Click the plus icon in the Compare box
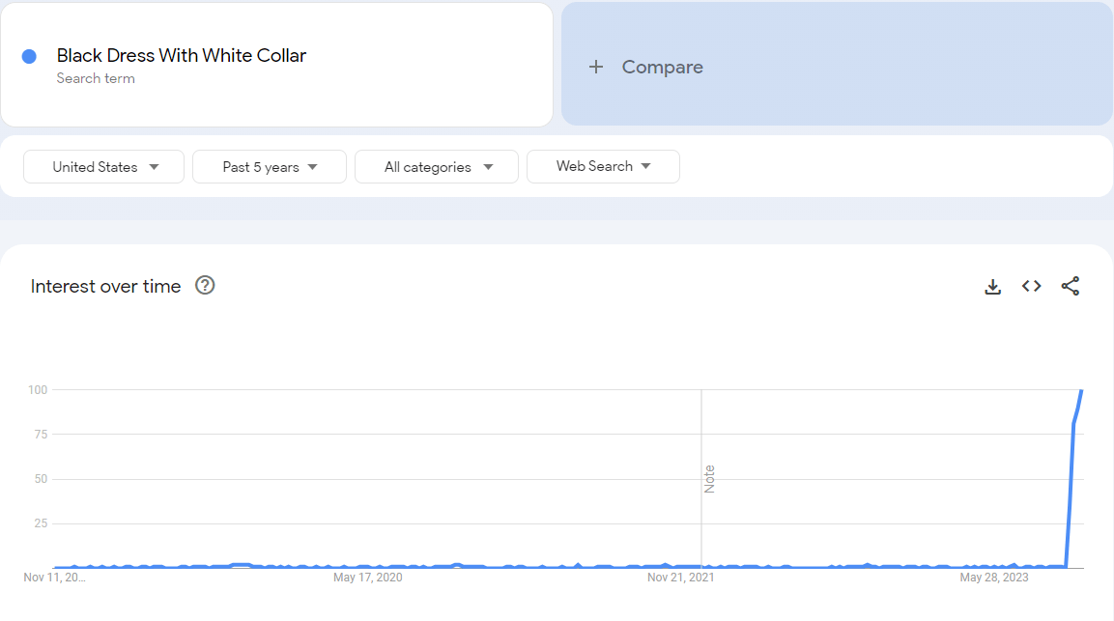Image resolution: width=1114 pixels, height=621 pixels. [x=596, y=68]
